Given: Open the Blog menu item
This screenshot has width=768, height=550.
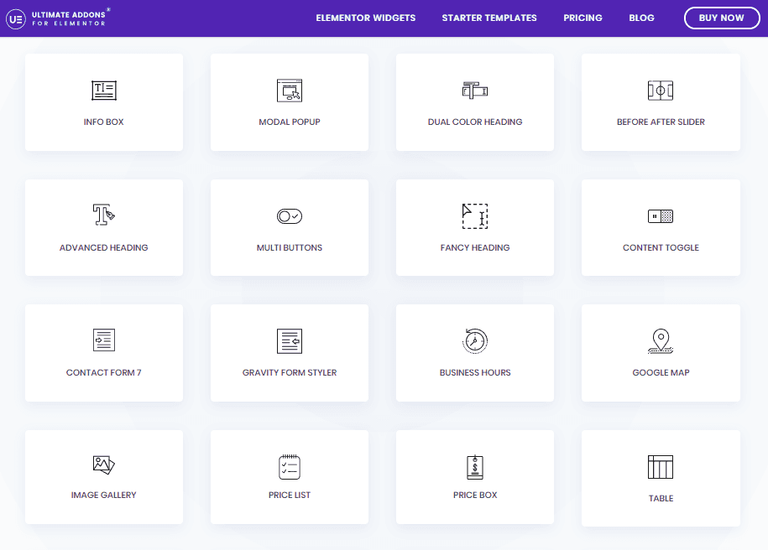Looking at the screenshot, I should click(641, 18).
